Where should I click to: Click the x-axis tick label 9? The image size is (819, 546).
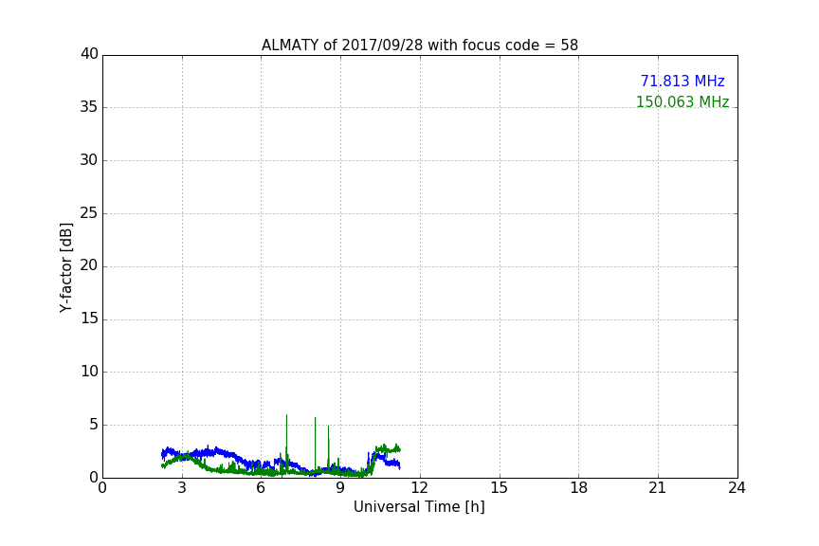[x=340, y=488]
